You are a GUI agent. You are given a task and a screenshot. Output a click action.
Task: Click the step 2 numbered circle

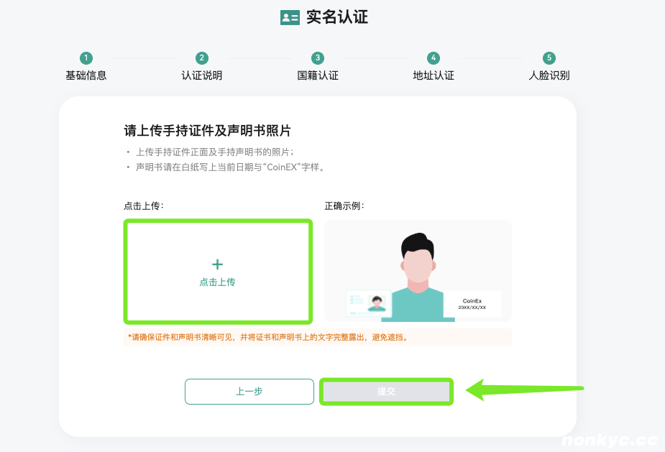[x=202, y=58]
